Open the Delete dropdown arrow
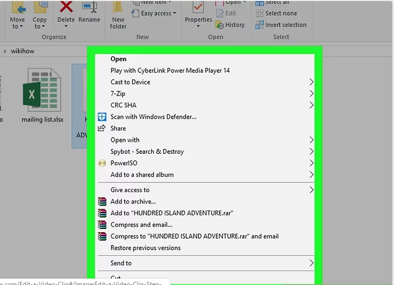 [x=66, y=26]
